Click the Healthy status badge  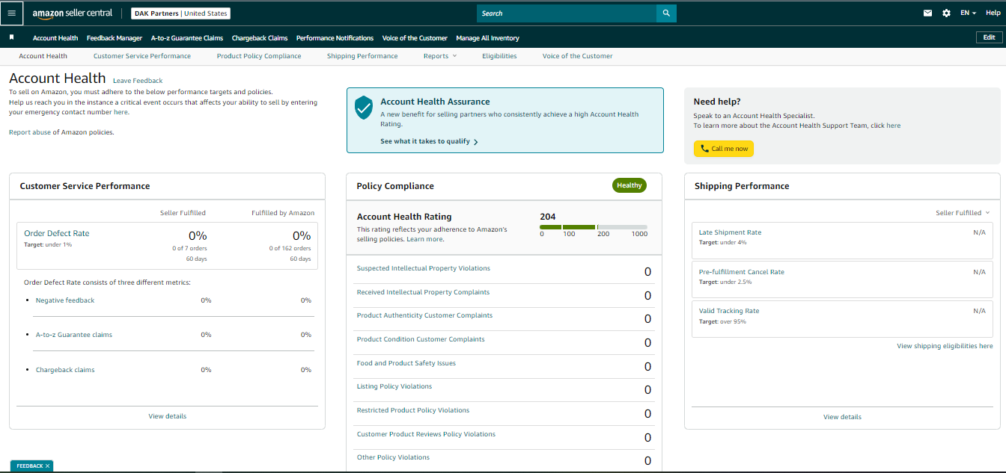629,185
